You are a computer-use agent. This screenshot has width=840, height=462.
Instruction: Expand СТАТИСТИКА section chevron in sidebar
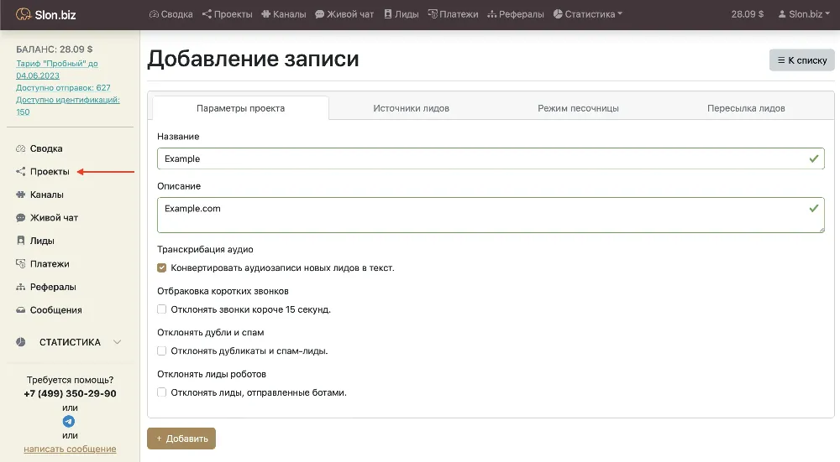pos(118,342)
